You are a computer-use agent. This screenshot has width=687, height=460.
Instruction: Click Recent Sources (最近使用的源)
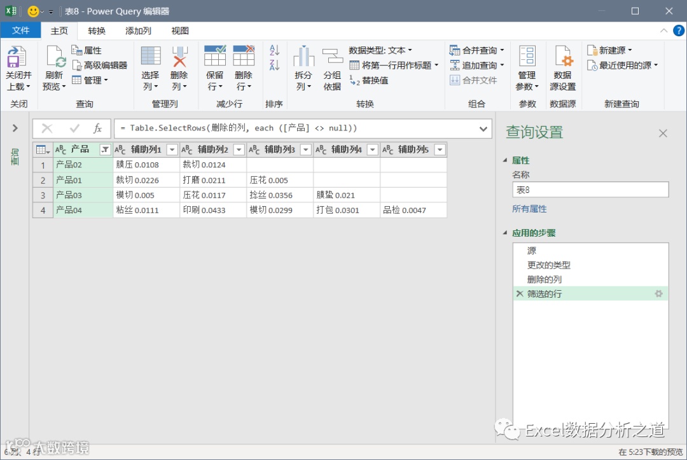(622, 66)
